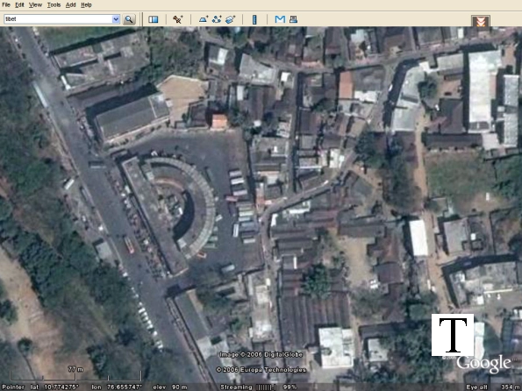Screen dimensions: 522x391
Task: Click the print icon
Action: pyautogui.click(x=293, y=19)
